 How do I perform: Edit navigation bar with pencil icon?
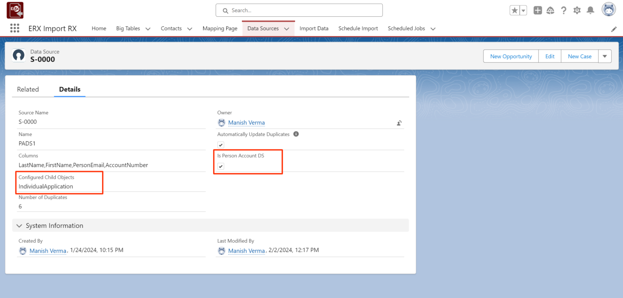click(x=614, y=29)
